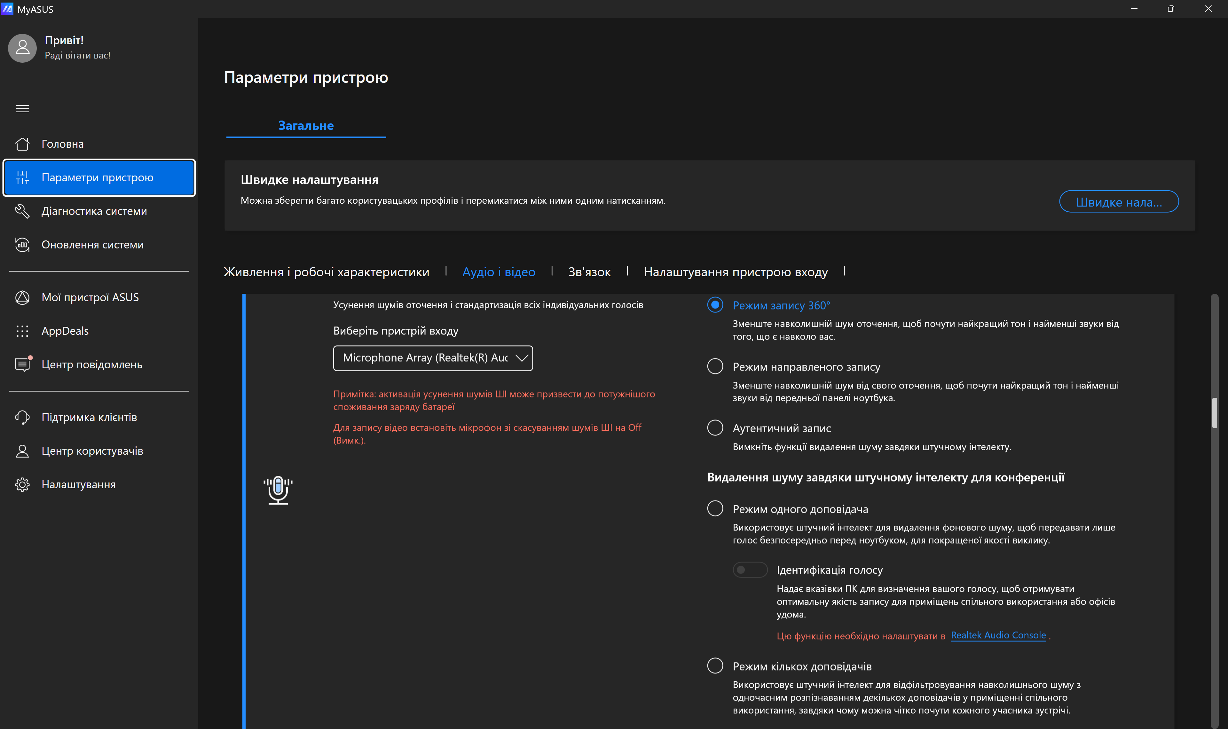Click the AppDeals grid icon

[x=22, y=331]
